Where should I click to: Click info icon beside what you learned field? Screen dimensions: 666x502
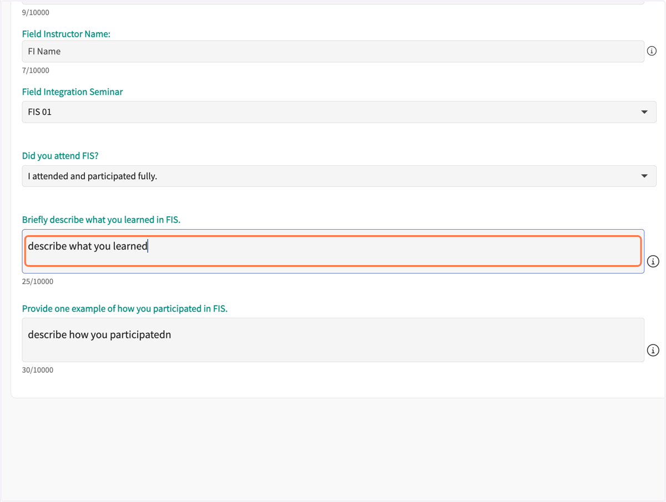653,261
